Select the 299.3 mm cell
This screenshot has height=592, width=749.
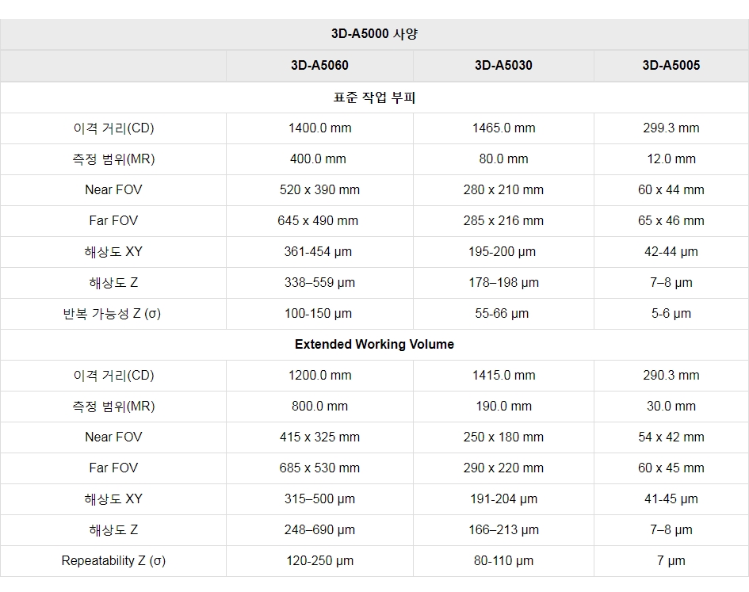point(671,128)
